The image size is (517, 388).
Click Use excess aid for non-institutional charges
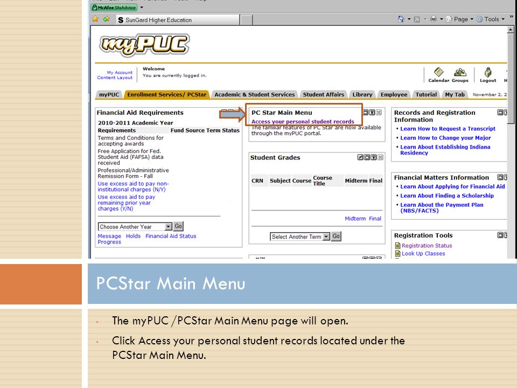tap(133, 186)
